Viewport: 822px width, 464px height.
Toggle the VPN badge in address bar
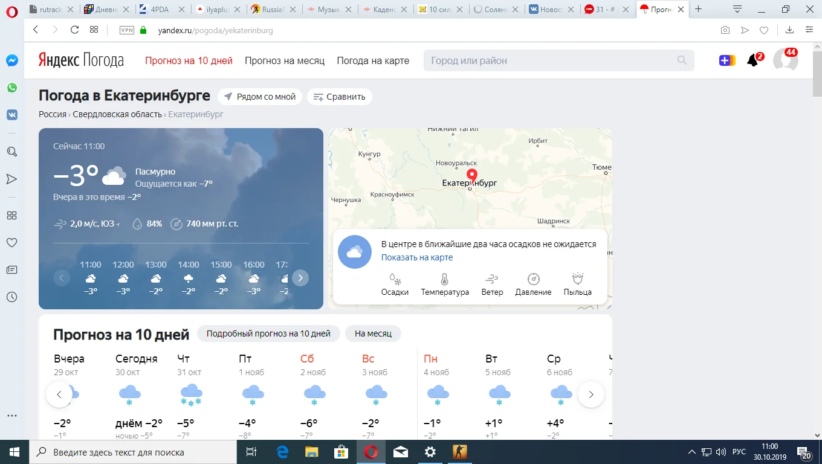coord(127,30)
